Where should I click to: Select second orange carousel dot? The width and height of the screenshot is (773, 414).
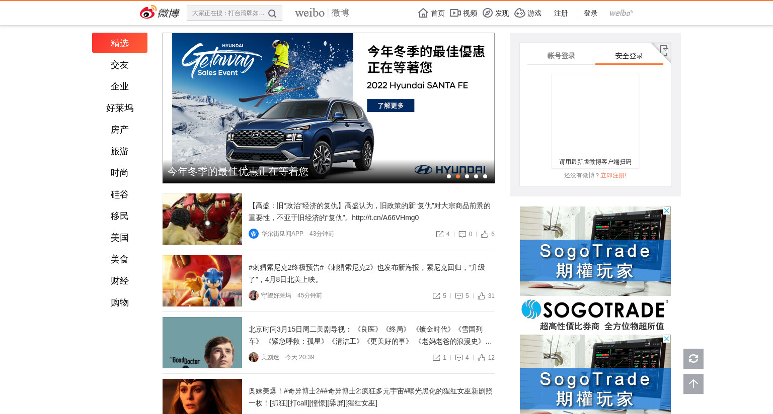click(x=458, y=176)
